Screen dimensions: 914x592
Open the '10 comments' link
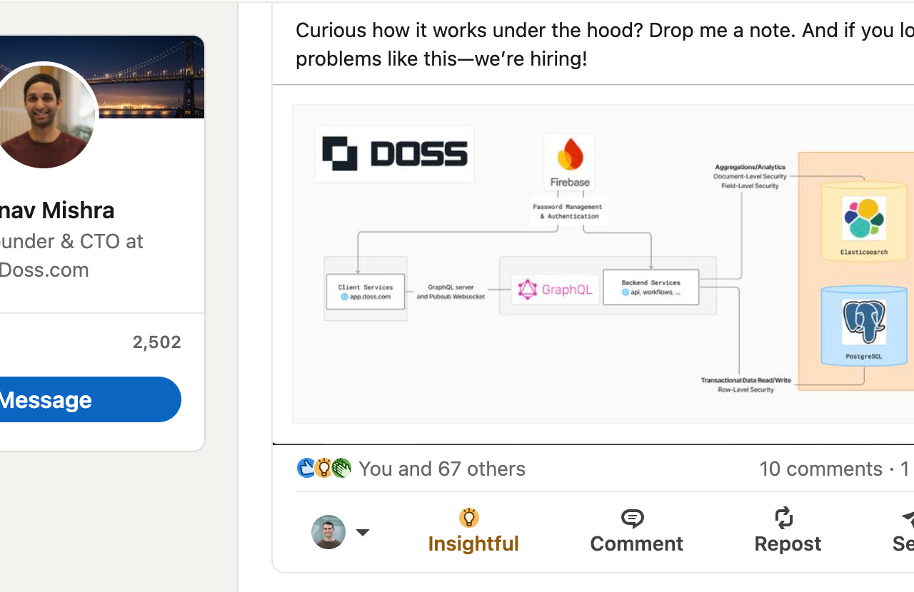pyautogui.click(x=820, y=469)
